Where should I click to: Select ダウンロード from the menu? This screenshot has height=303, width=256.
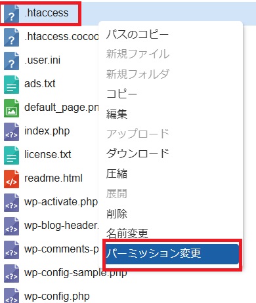[138, 153]
